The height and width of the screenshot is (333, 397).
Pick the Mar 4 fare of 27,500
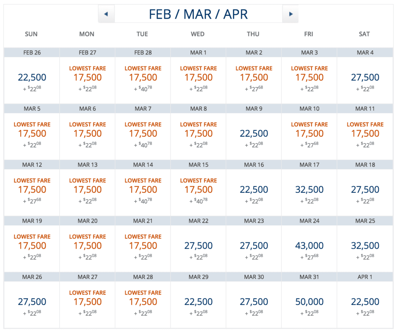coord(365,77)
